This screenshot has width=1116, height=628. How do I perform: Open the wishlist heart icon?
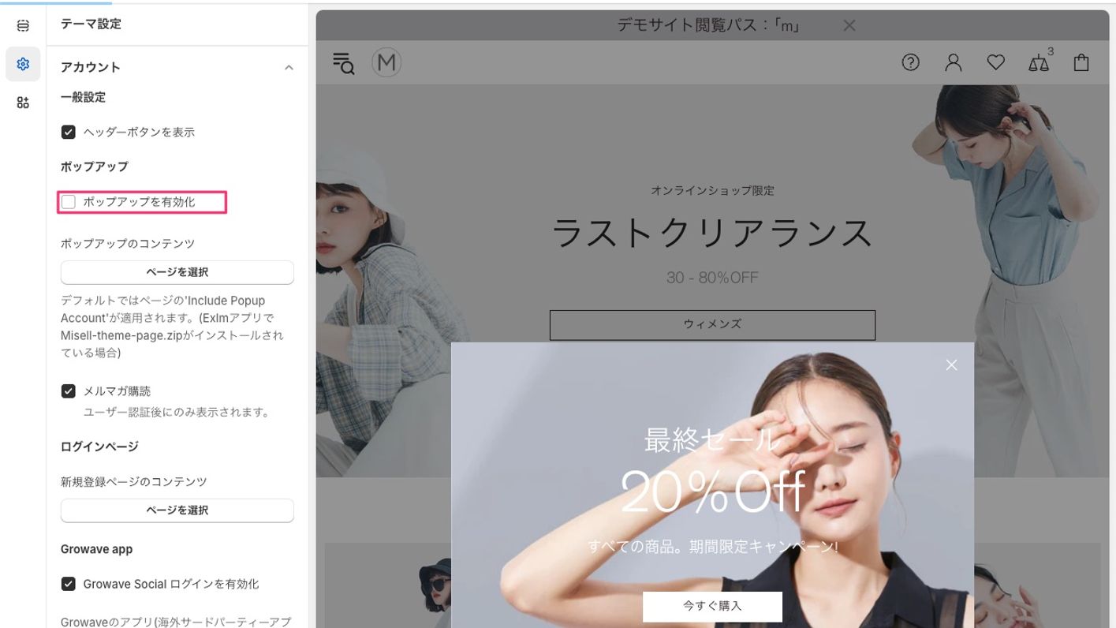(996, 62)
